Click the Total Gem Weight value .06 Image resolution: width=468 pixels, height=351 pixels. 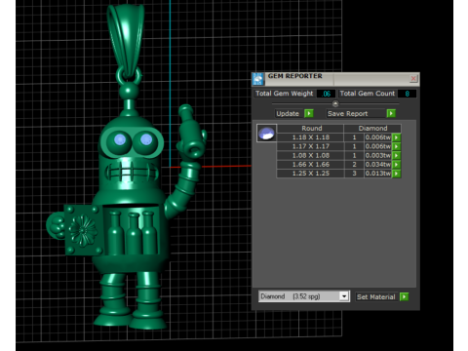(326, 94)
